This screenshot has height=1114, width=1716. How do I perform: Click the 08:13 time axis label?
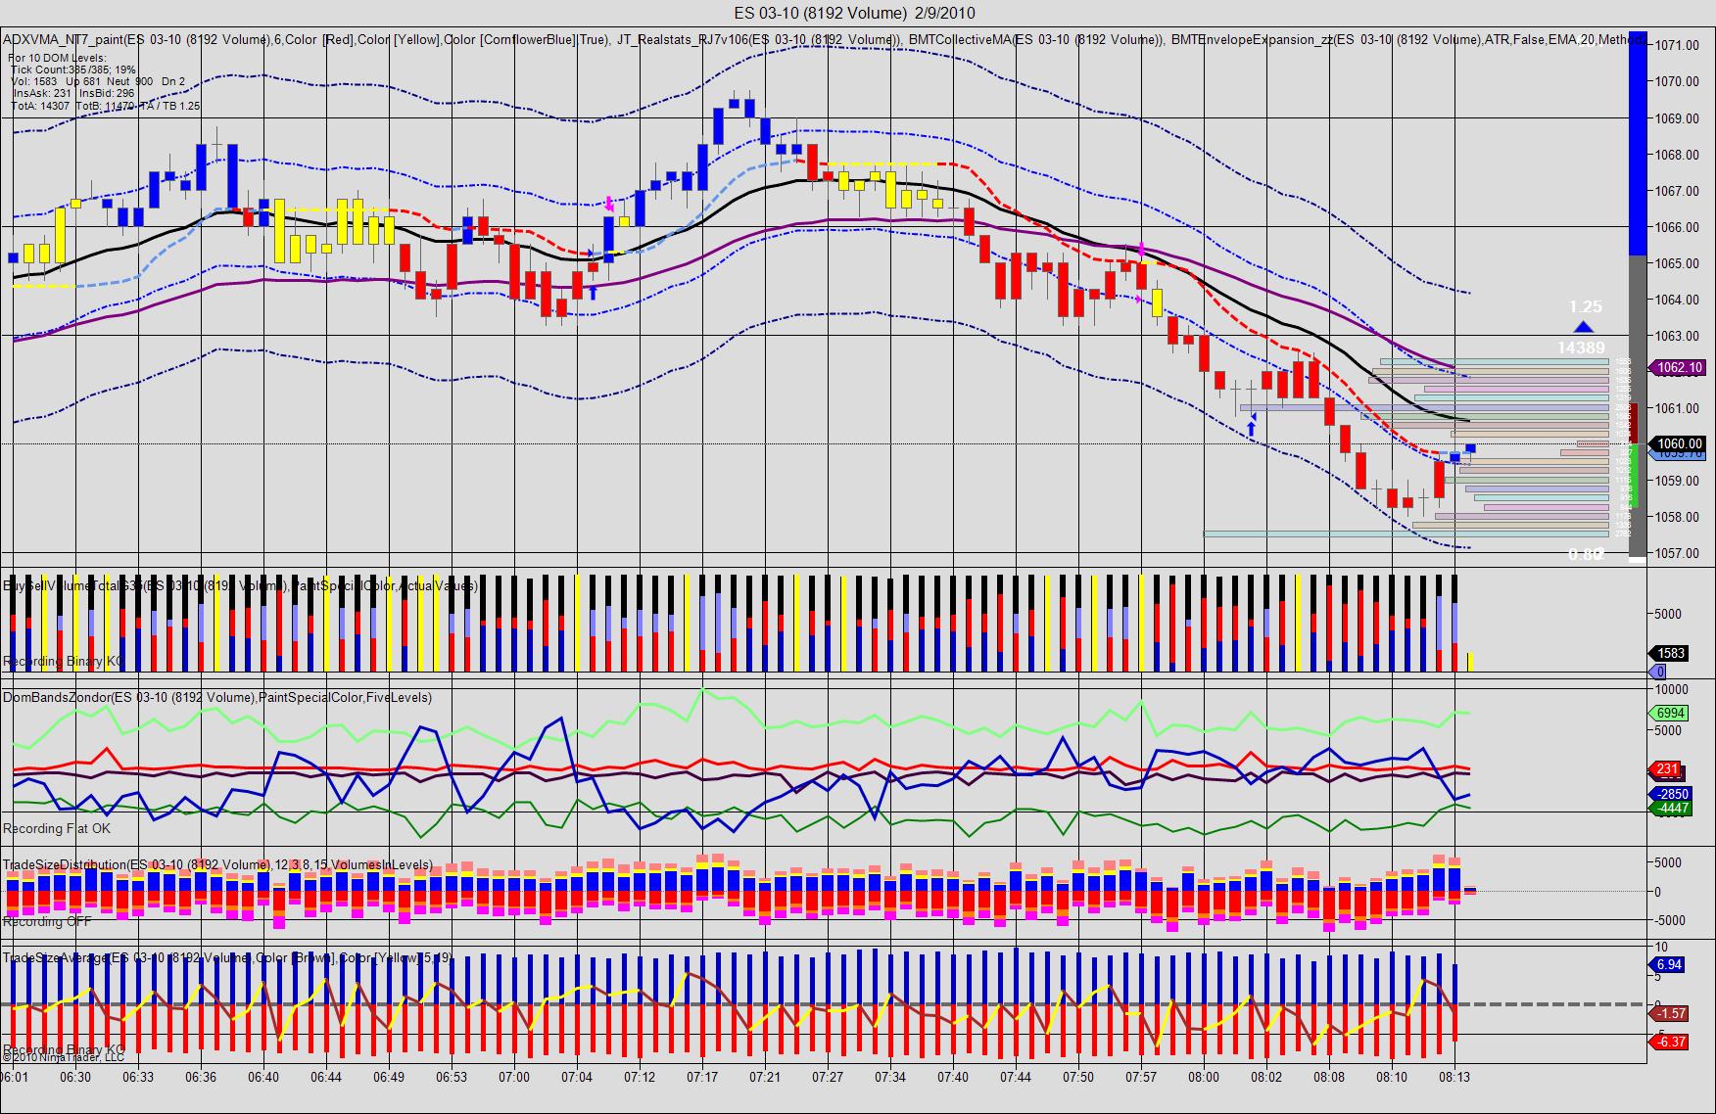tap(1454, 1077)
